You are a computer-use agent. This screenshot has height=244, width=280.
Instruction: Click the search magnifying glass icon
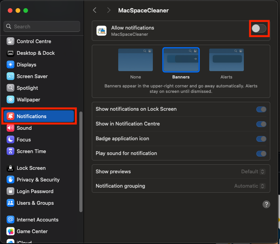coord(9,26)
